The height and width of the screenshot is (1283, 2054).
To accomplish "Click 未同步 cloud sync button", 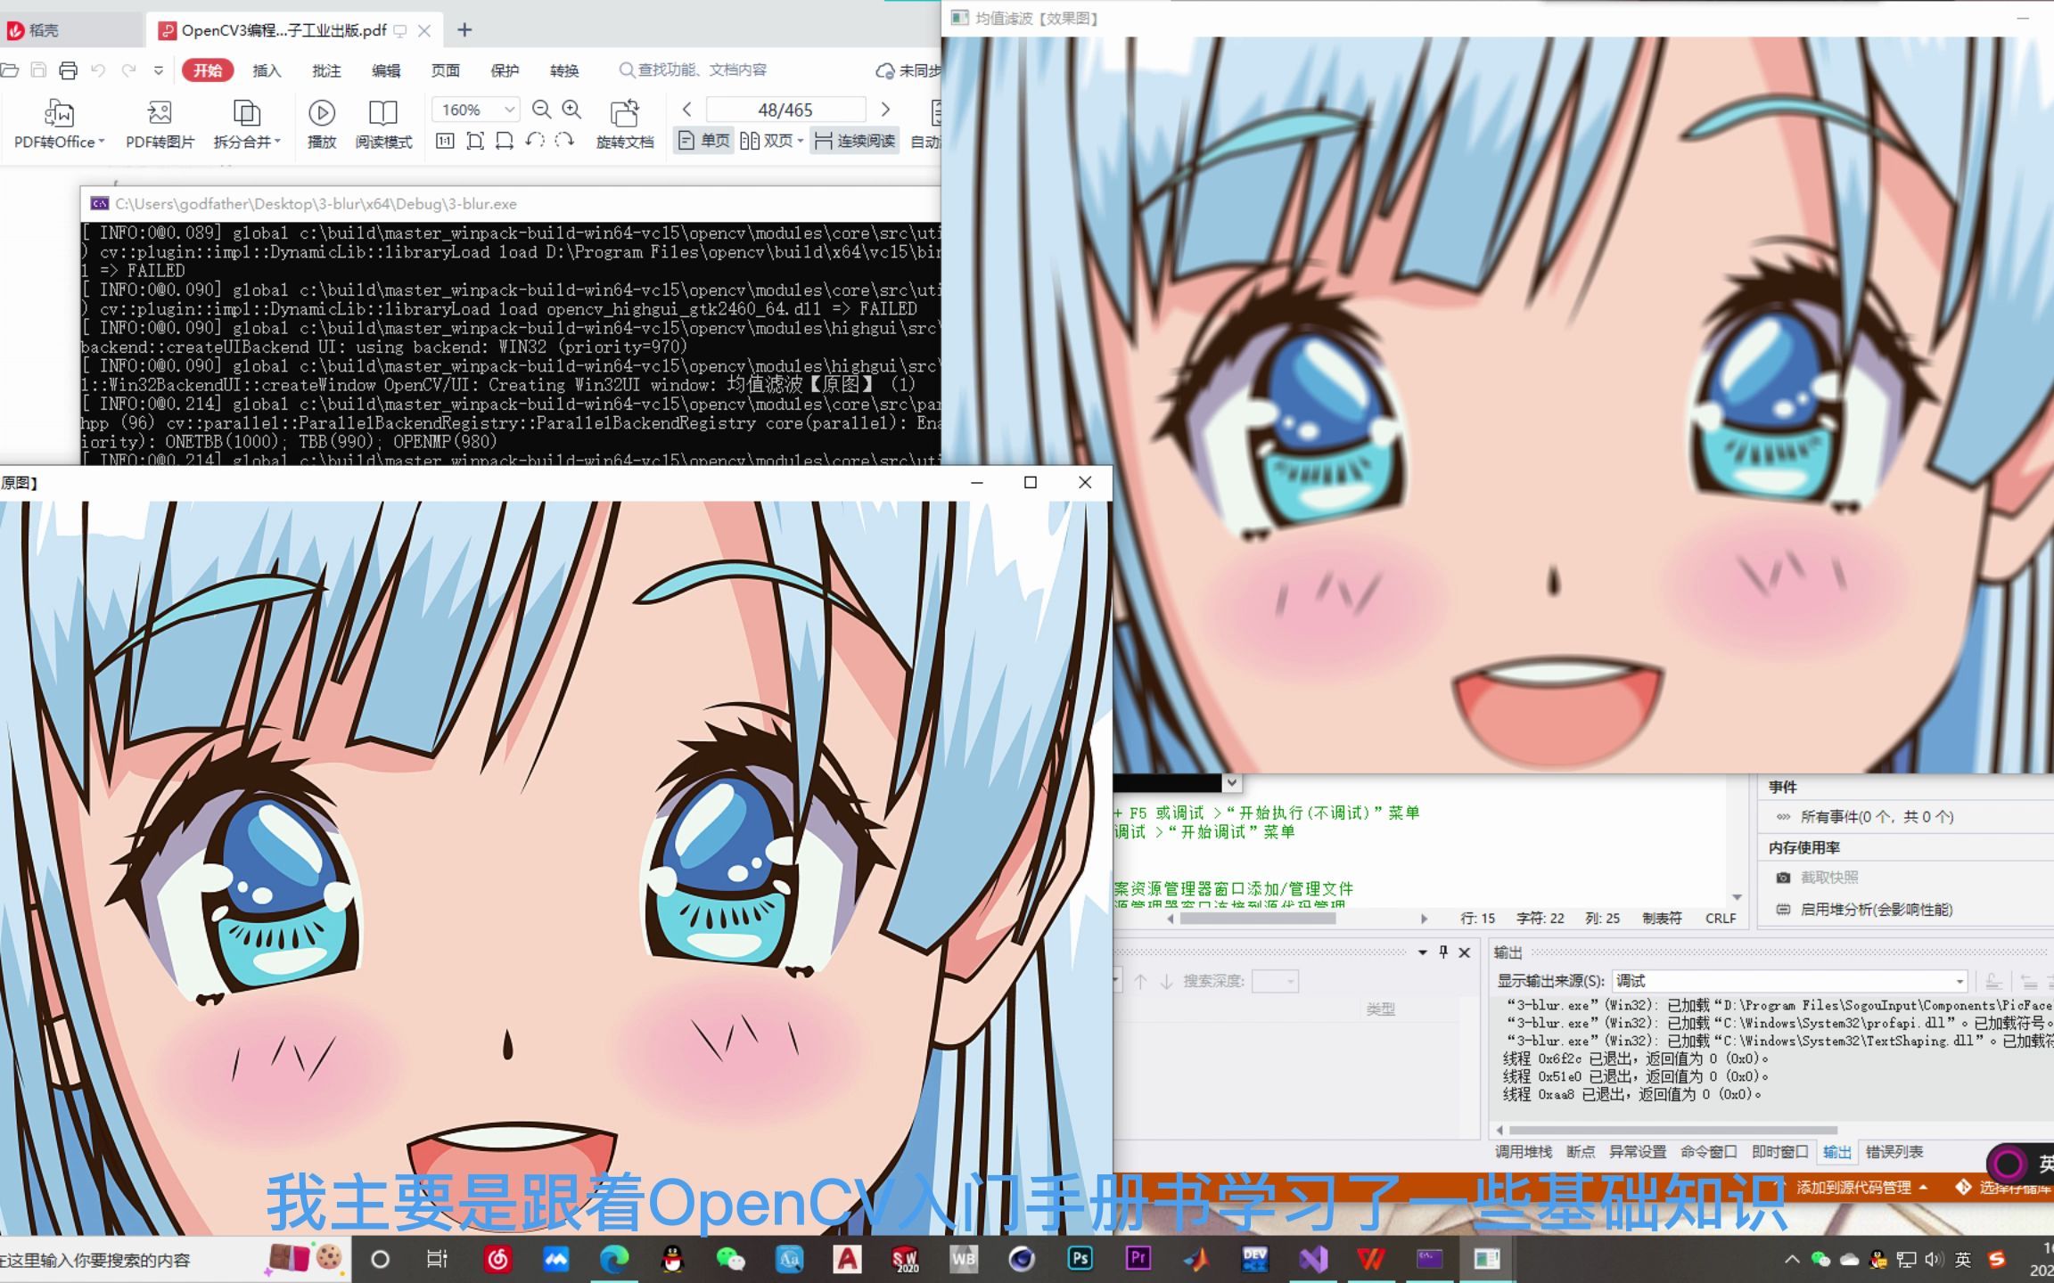I will 908,70.
